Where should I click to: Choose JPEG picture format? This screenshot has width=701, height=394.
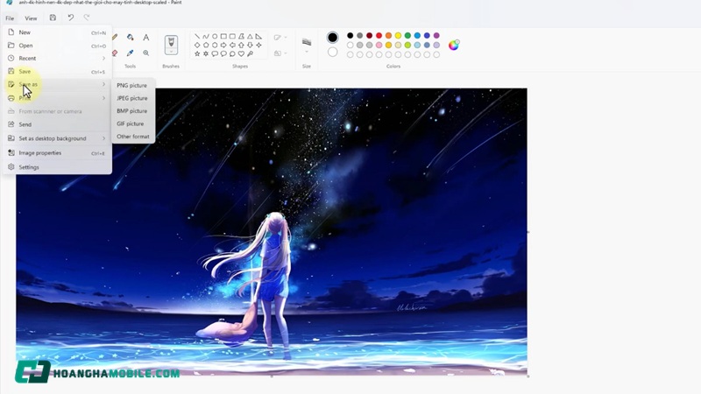pos(133,98)
